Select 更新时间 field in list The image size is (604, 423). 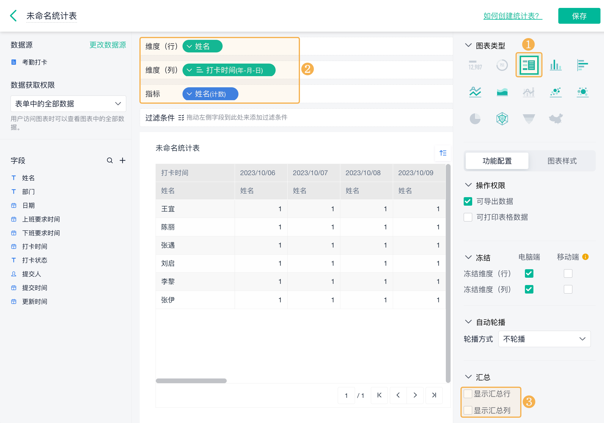point(35,301)
